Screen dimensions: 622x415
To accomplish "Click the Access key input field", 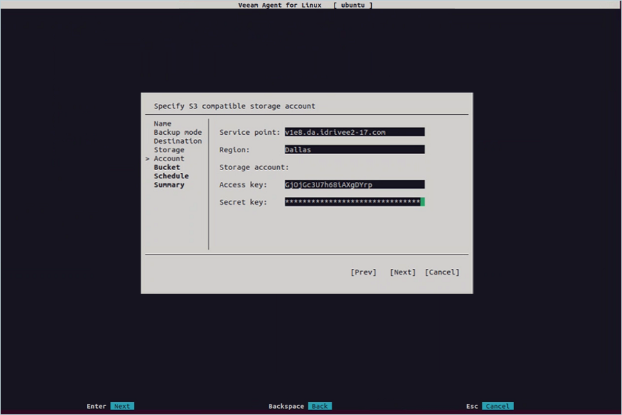I will coord(355,184).
